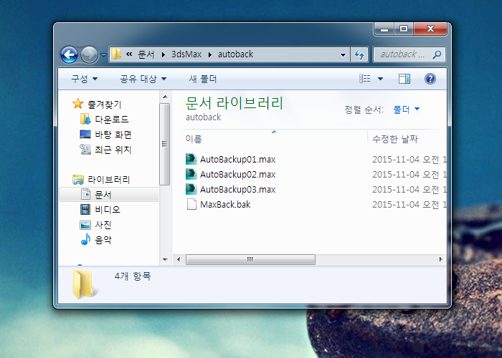This screenshot has width=502, height=358.
Task: Open the 비디오 library
Action: (x=108, y=210)
